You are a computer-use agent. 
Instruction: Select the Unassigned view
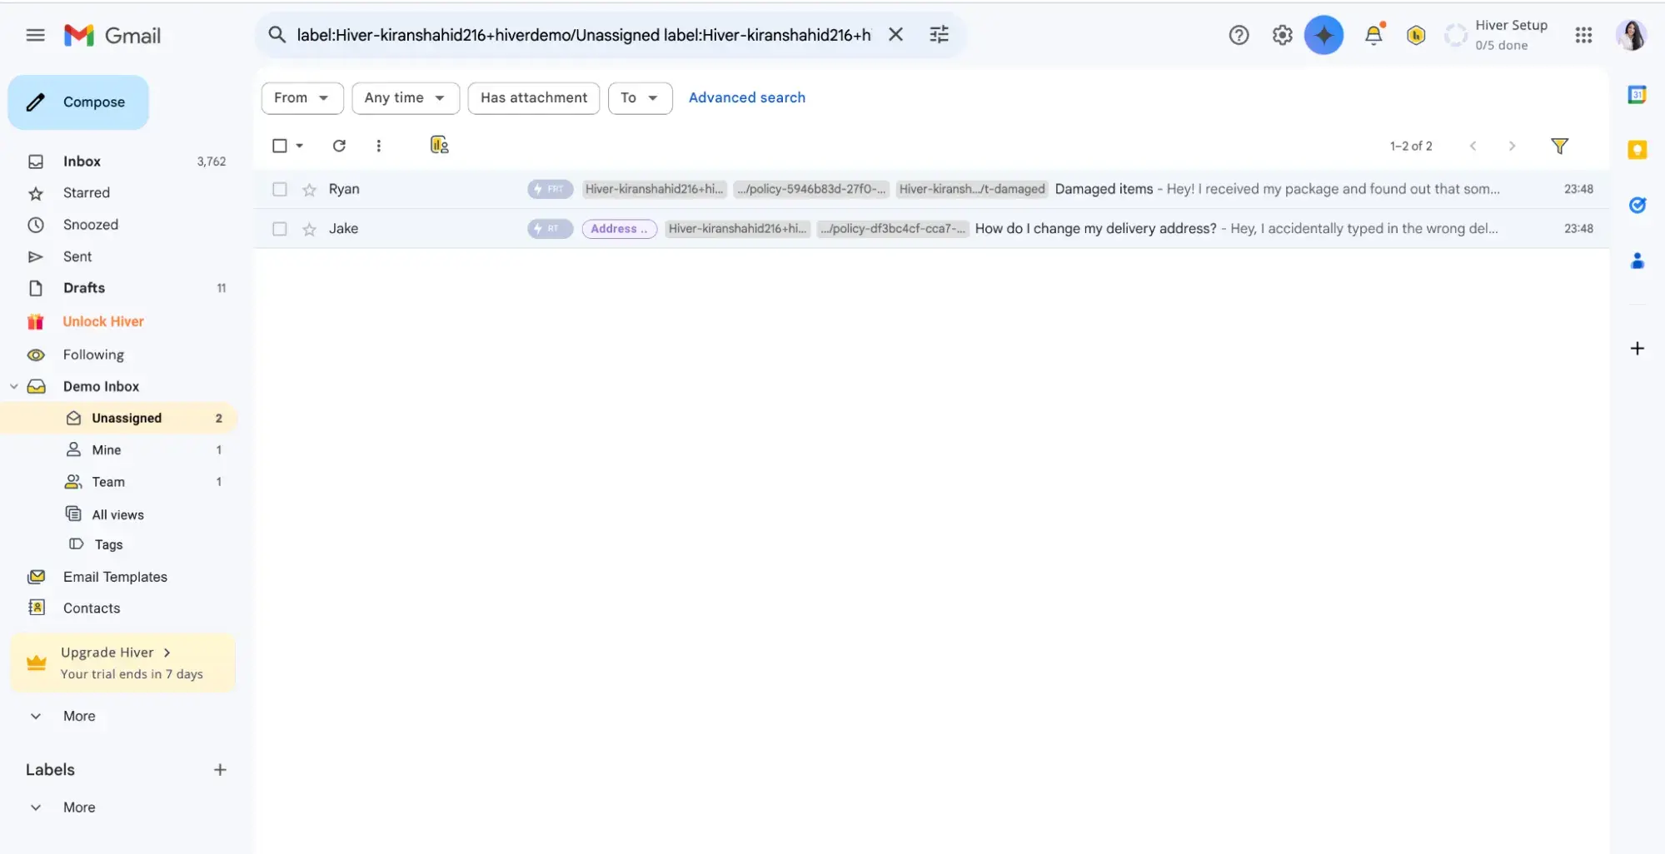(x=119, y=418)
